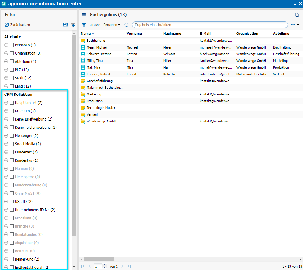Click exclude circle next to Unternehmens-ID-Nr.
This screenshot has width=303, height=270.
pos(6,210)
